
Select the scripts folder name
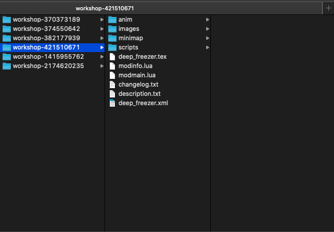pos(128,47)
